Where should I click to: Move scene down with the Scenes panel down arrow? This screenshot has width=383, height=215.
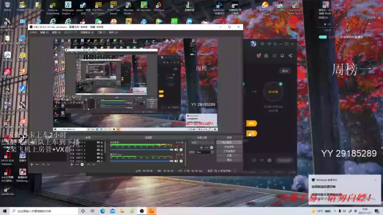coord(48,164)
